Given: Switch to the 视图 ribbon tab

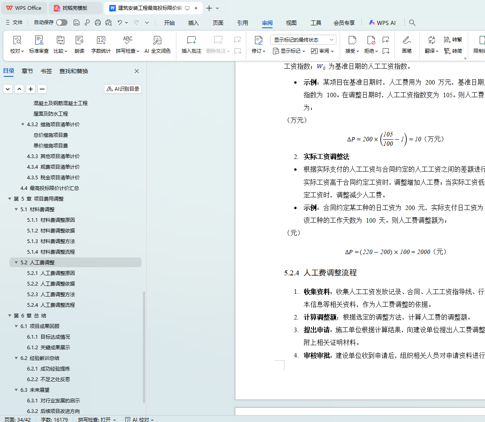Looking at the screenshot, I should tap(291, 23).
